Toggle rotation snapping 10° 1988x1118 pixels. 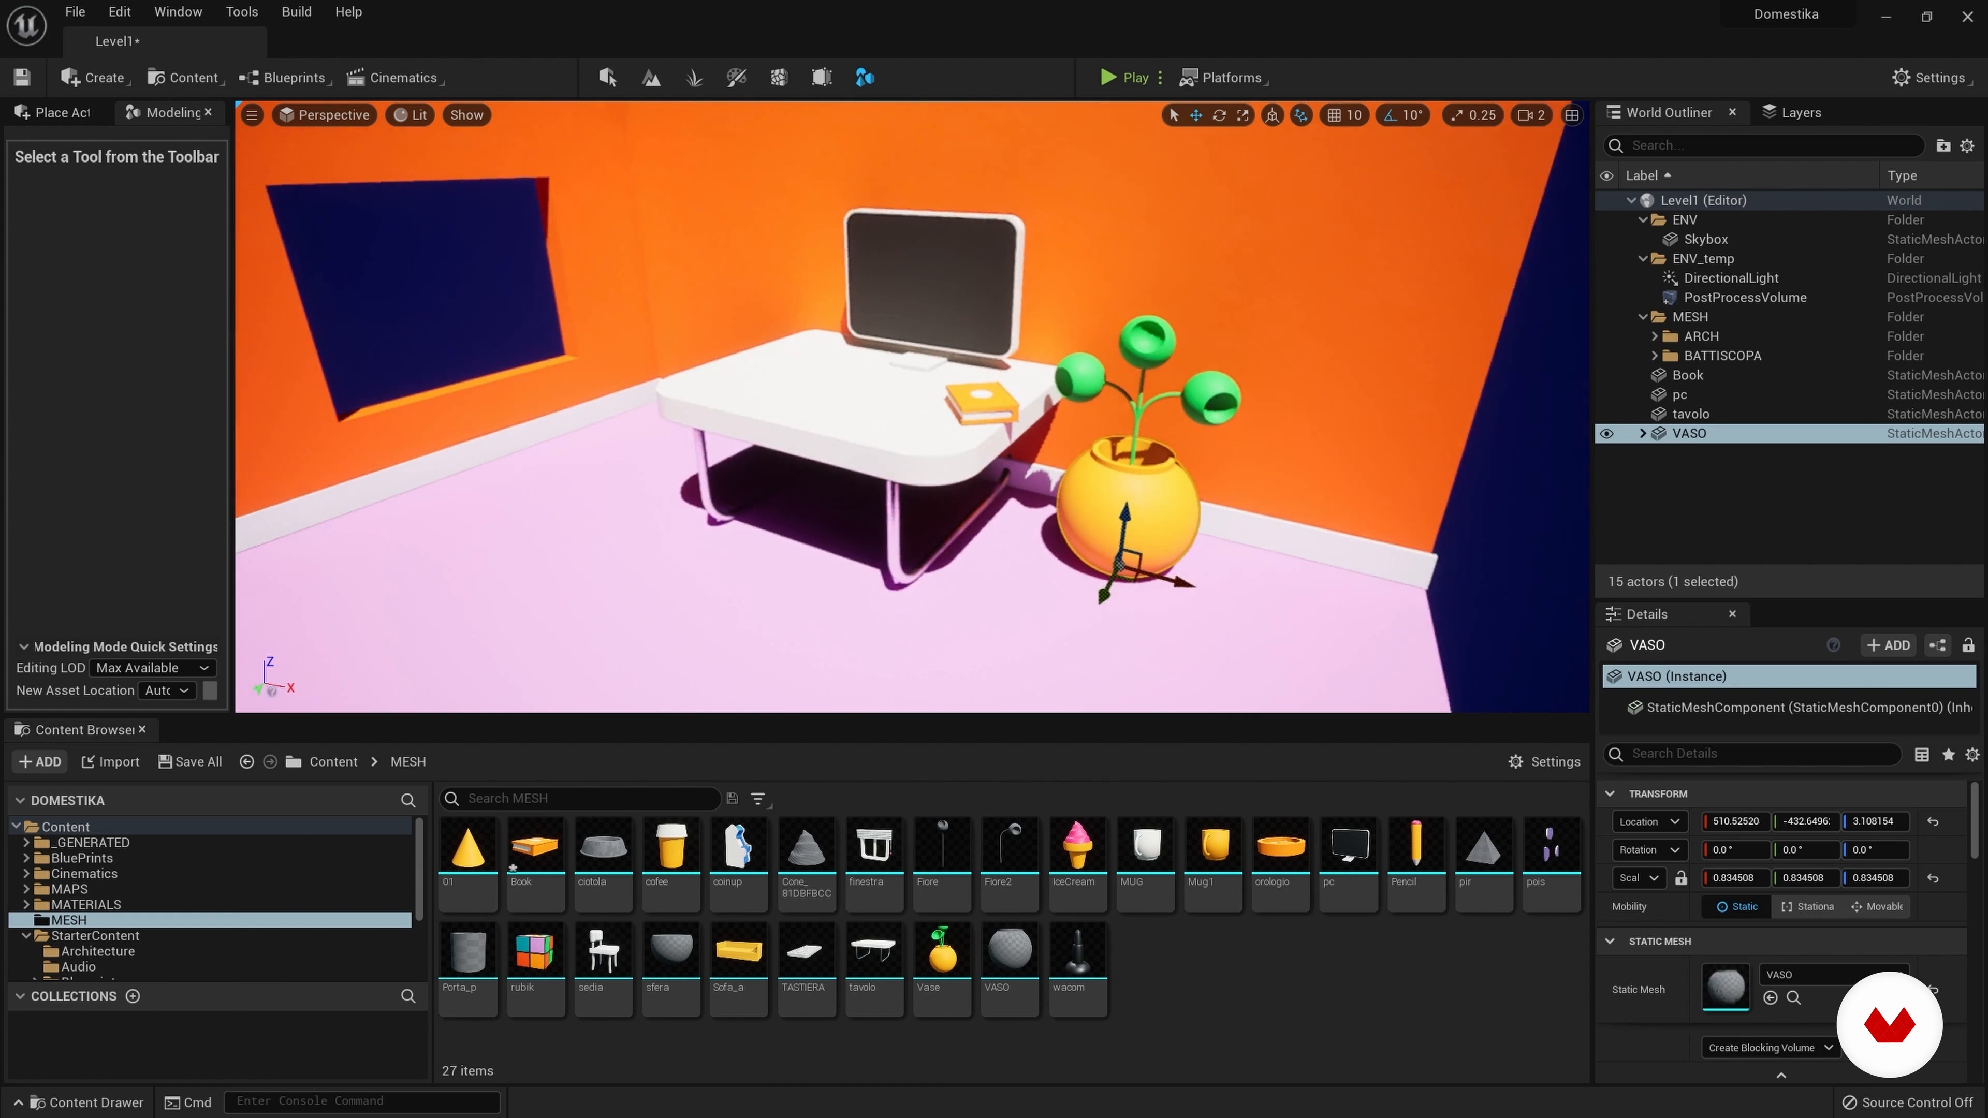1404,115
